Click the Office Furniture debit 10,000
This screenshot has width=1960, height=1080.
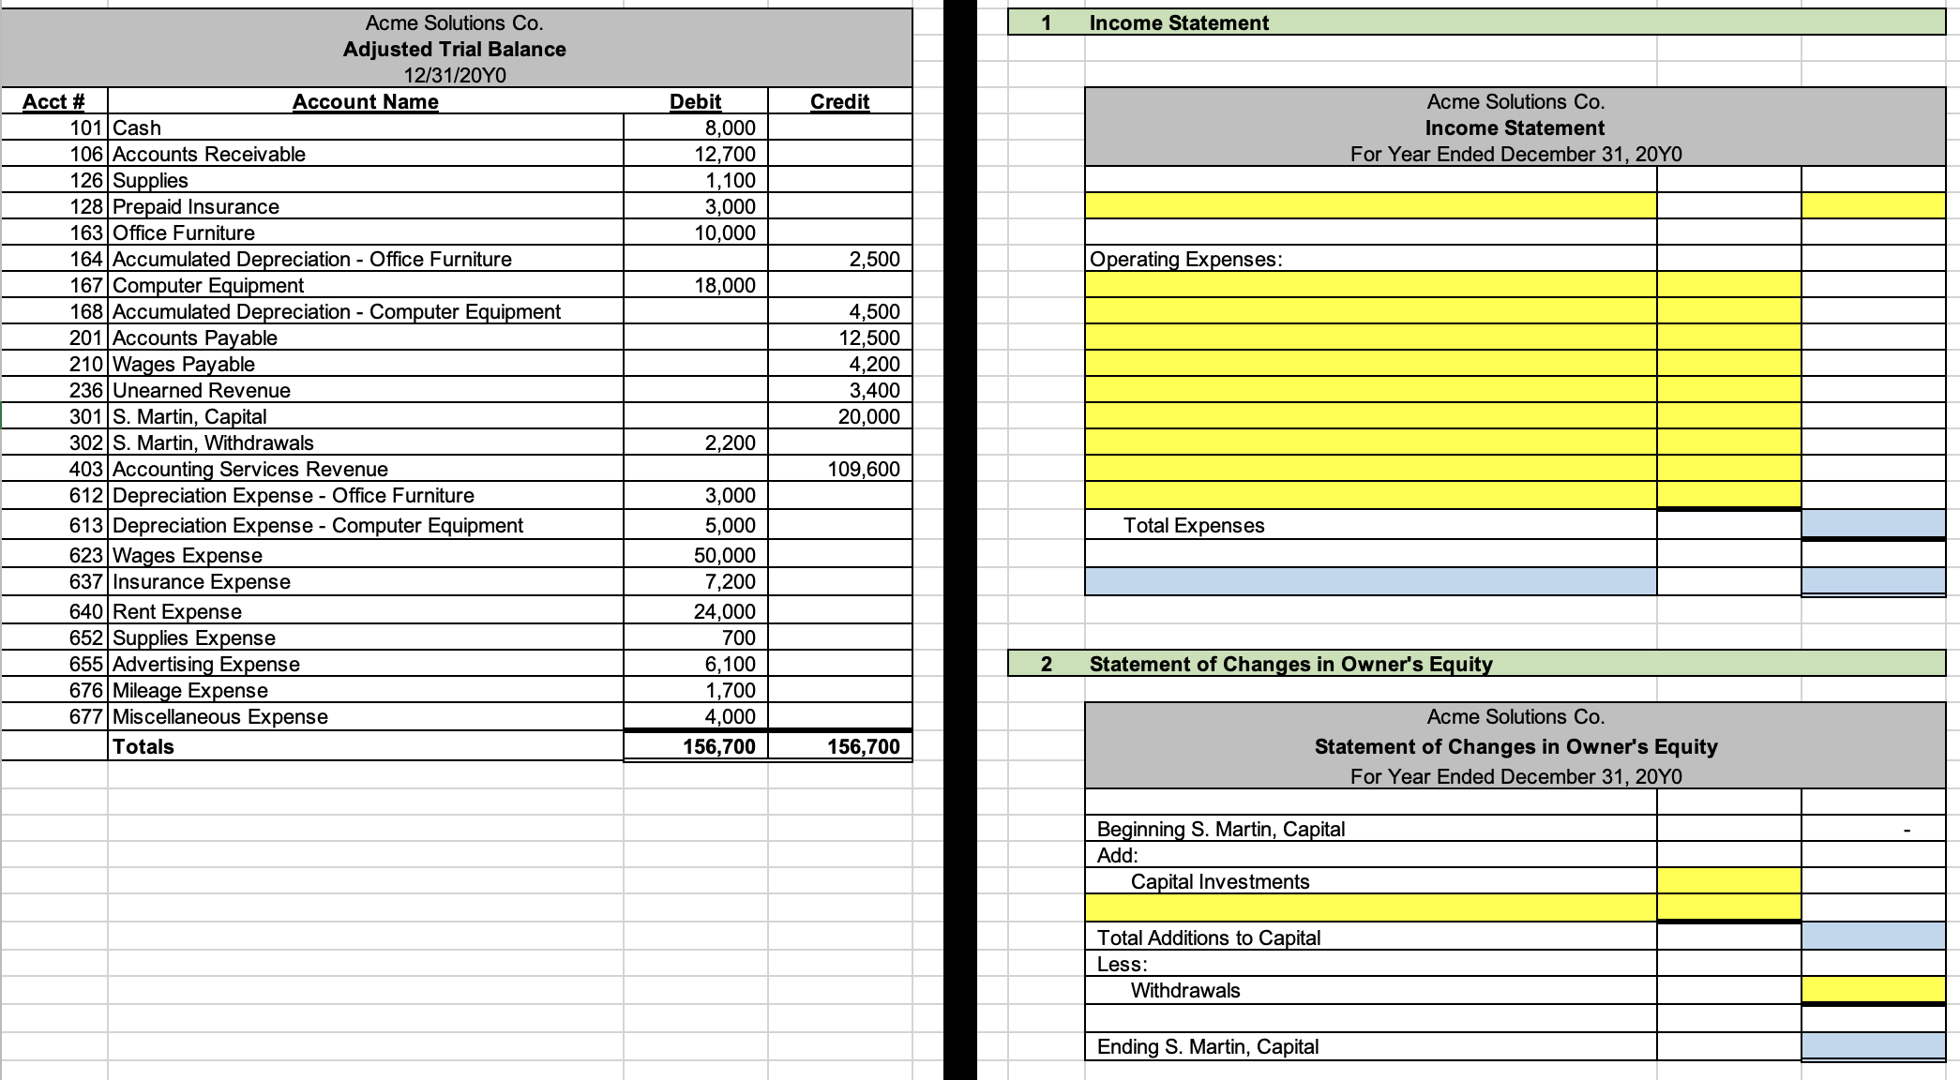pyautogui.click(x=696, y=232)
